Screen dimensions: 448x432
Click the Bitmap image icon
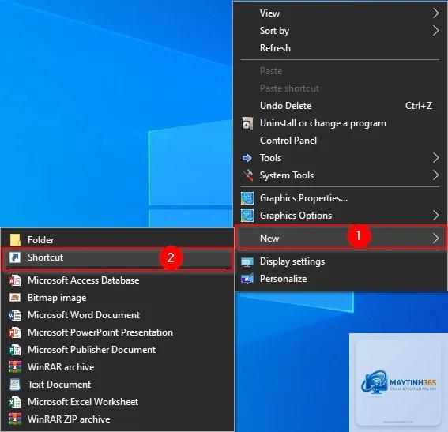pos(15,298)
